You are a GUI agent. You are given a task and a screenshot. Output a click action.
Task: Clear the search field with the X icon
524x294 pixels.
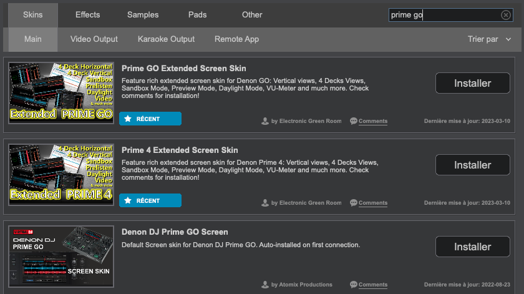coord(506,15)
